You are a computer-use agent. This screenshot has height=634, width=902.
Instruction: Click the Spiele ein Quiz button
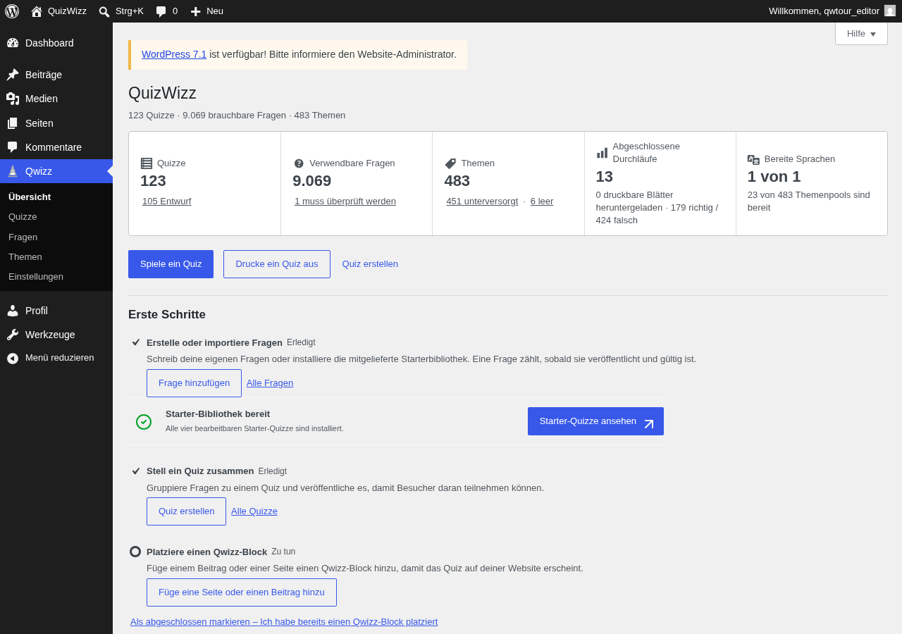coord(171,264)
